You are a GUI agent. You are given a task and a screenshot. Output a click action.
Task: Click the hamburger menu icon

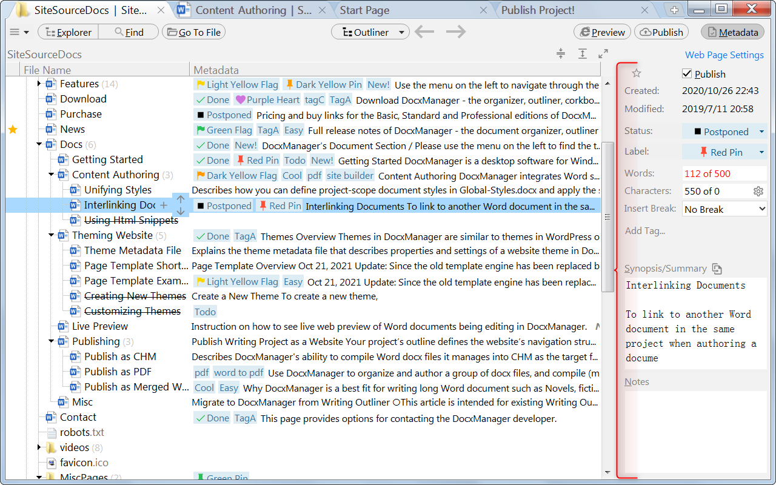(15, 32)
